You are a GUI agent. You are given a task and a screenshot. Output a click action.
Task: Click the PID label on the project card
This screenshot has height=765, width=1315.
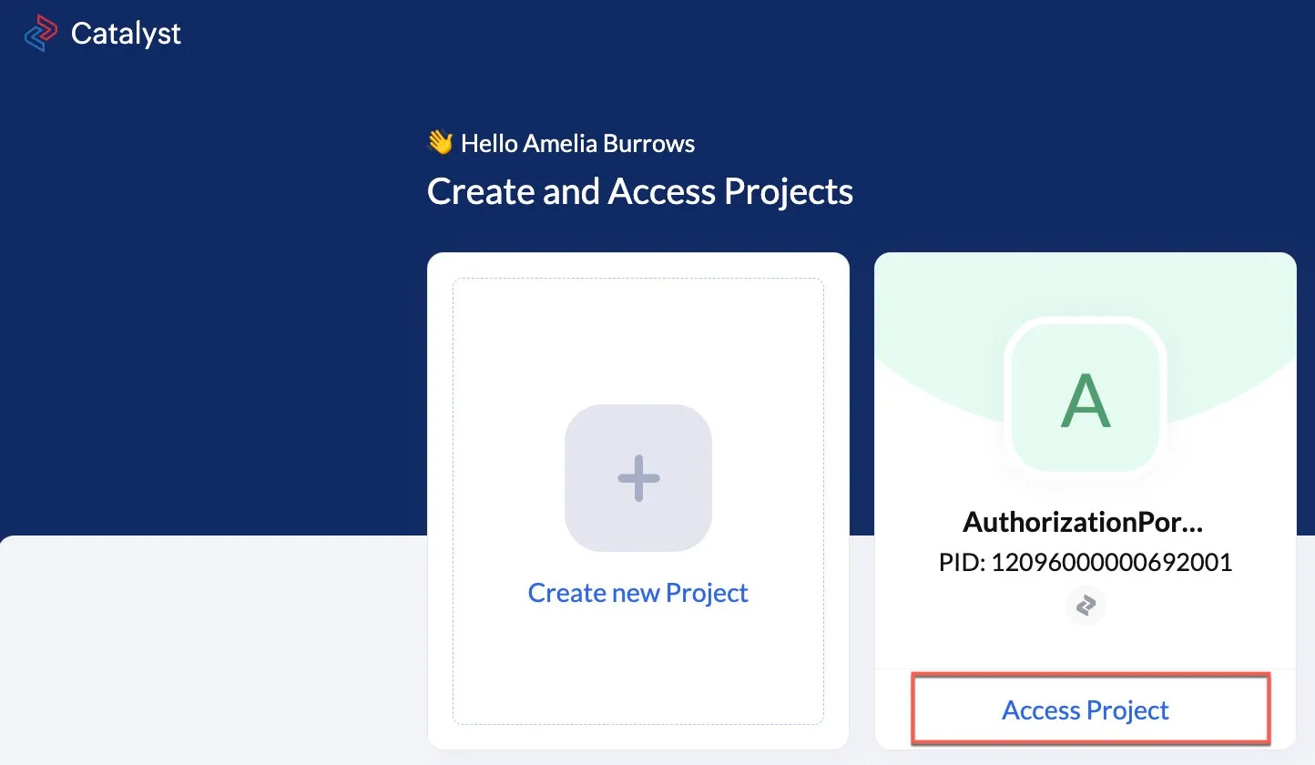point(963,563)
